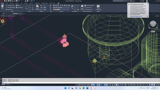
Task: Open Windows Start menu
Action: click(65, 88)
